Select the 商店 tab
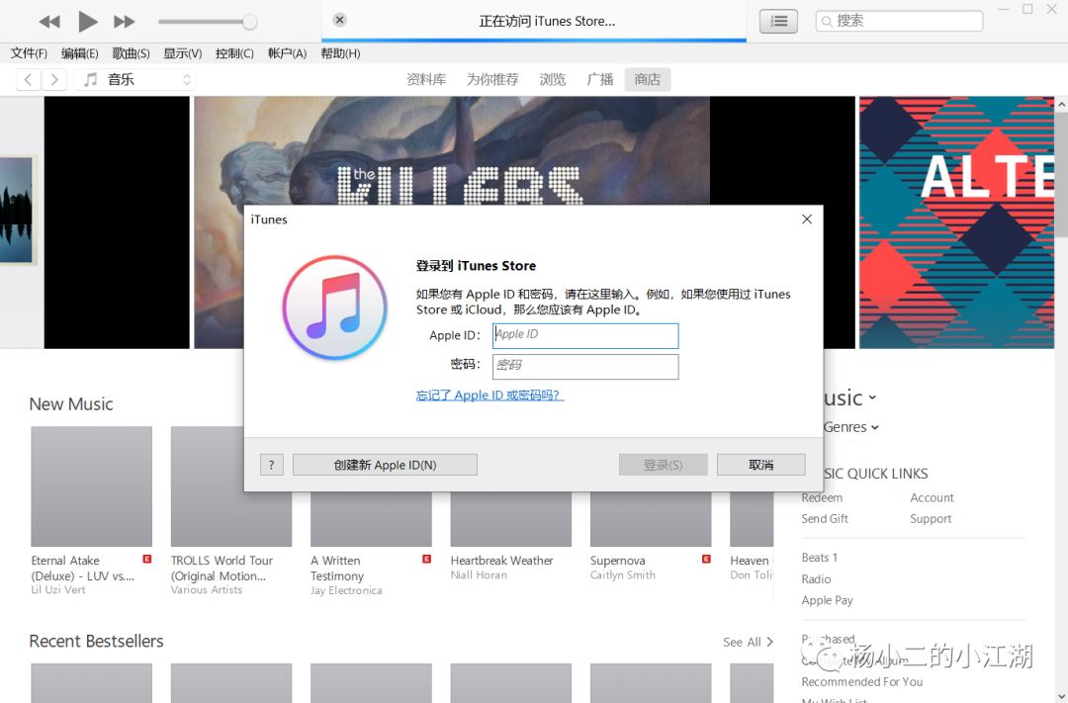The width and height of the screenshot is (1068, 703). coord(647,80)
